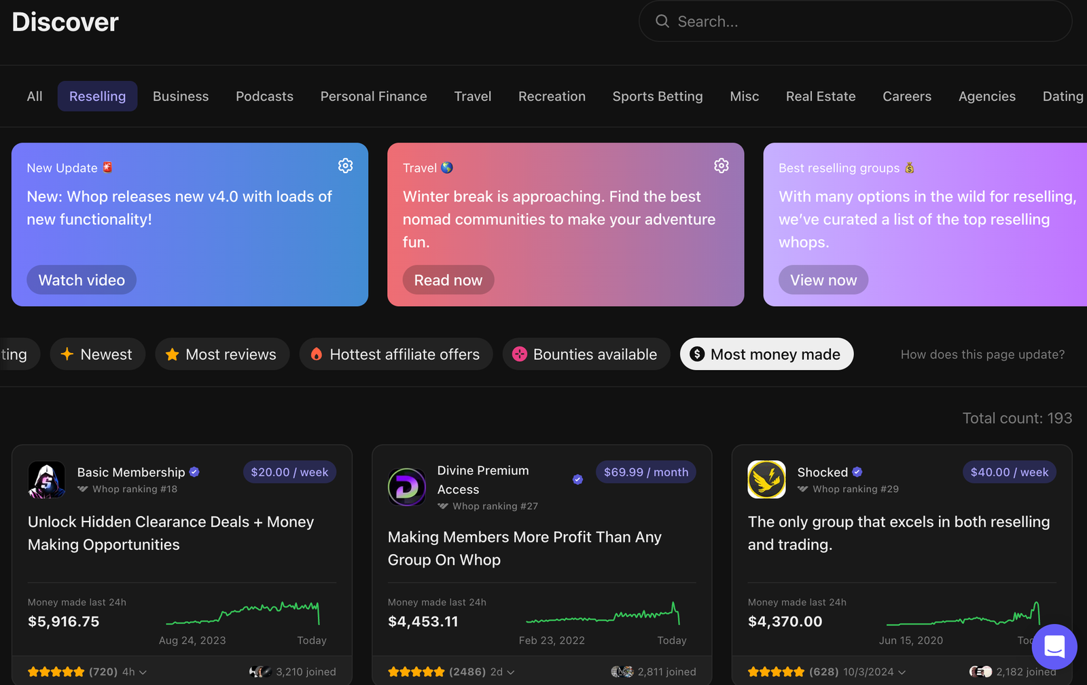Click the Divine Premium Access logo

coord(406,487)
